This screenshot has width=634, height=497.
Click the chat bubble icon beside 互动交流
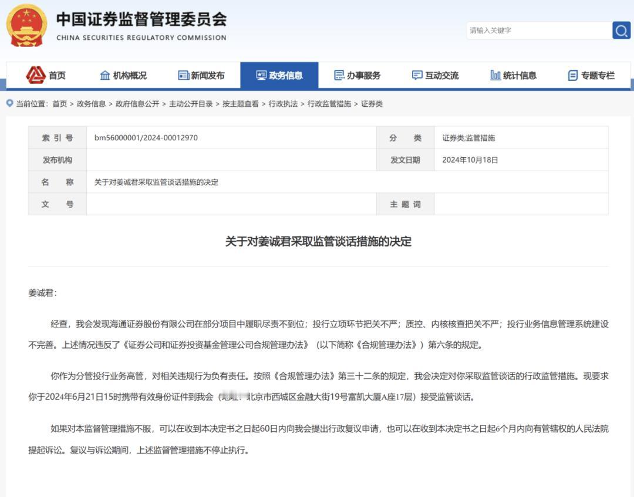(x=417, y=75)
